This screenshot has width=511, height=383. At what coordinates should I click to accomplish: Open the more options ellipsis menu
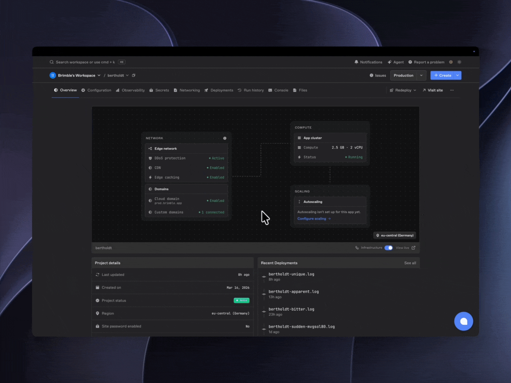point(452,90)
